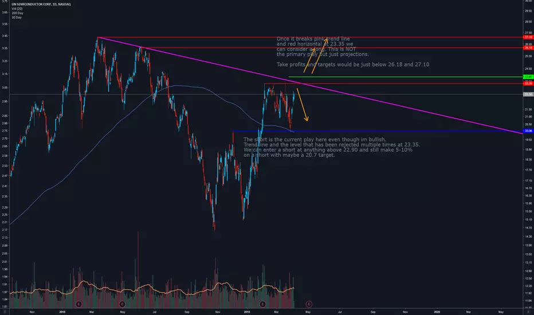
Task: Select the grey current price label 22.56
Action: click(x=528, y=94)
